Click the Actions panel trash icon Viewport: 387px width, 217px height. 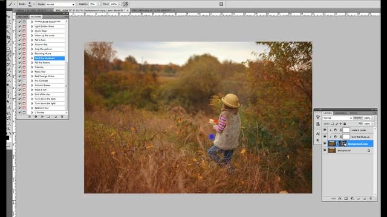pyautogui.click(x=62, y=117)
